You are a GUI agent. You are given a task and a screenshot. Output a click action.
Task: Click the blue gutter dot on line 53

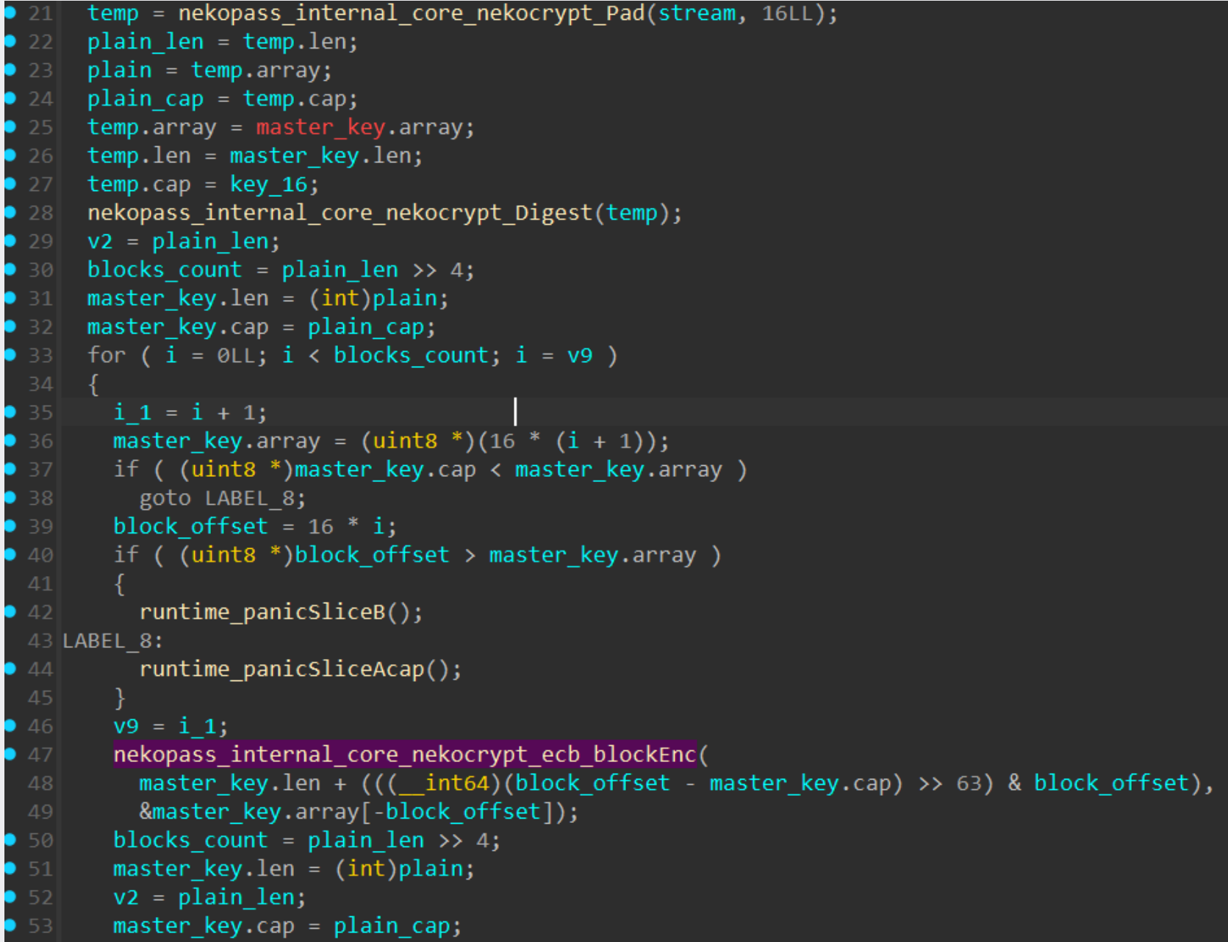point(10,925)
